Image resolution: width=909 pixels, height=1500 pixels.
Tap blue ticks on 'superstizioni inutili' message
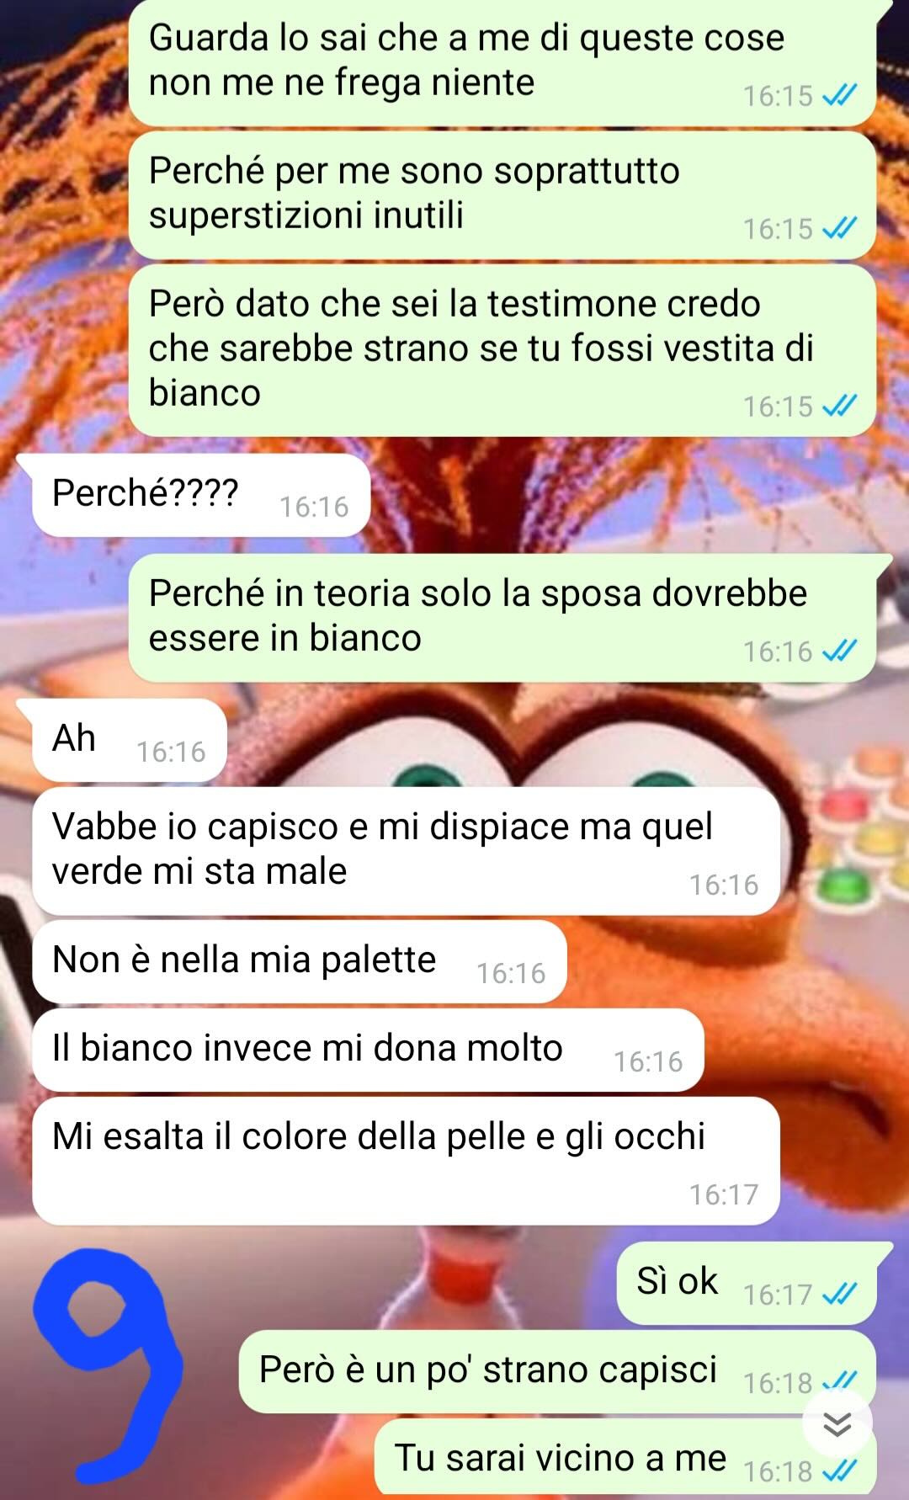pyautogui.click(x=839, y=227)
